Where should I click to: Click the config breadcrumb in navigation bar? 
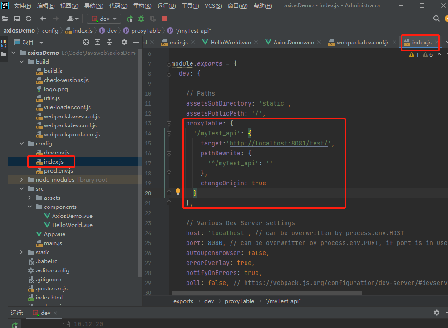tap(50, 31)
